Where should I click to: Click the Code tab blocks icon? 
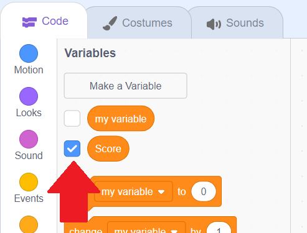point(29,22)
